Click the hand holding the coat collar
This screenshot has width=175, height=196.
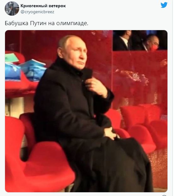(97, 86)
